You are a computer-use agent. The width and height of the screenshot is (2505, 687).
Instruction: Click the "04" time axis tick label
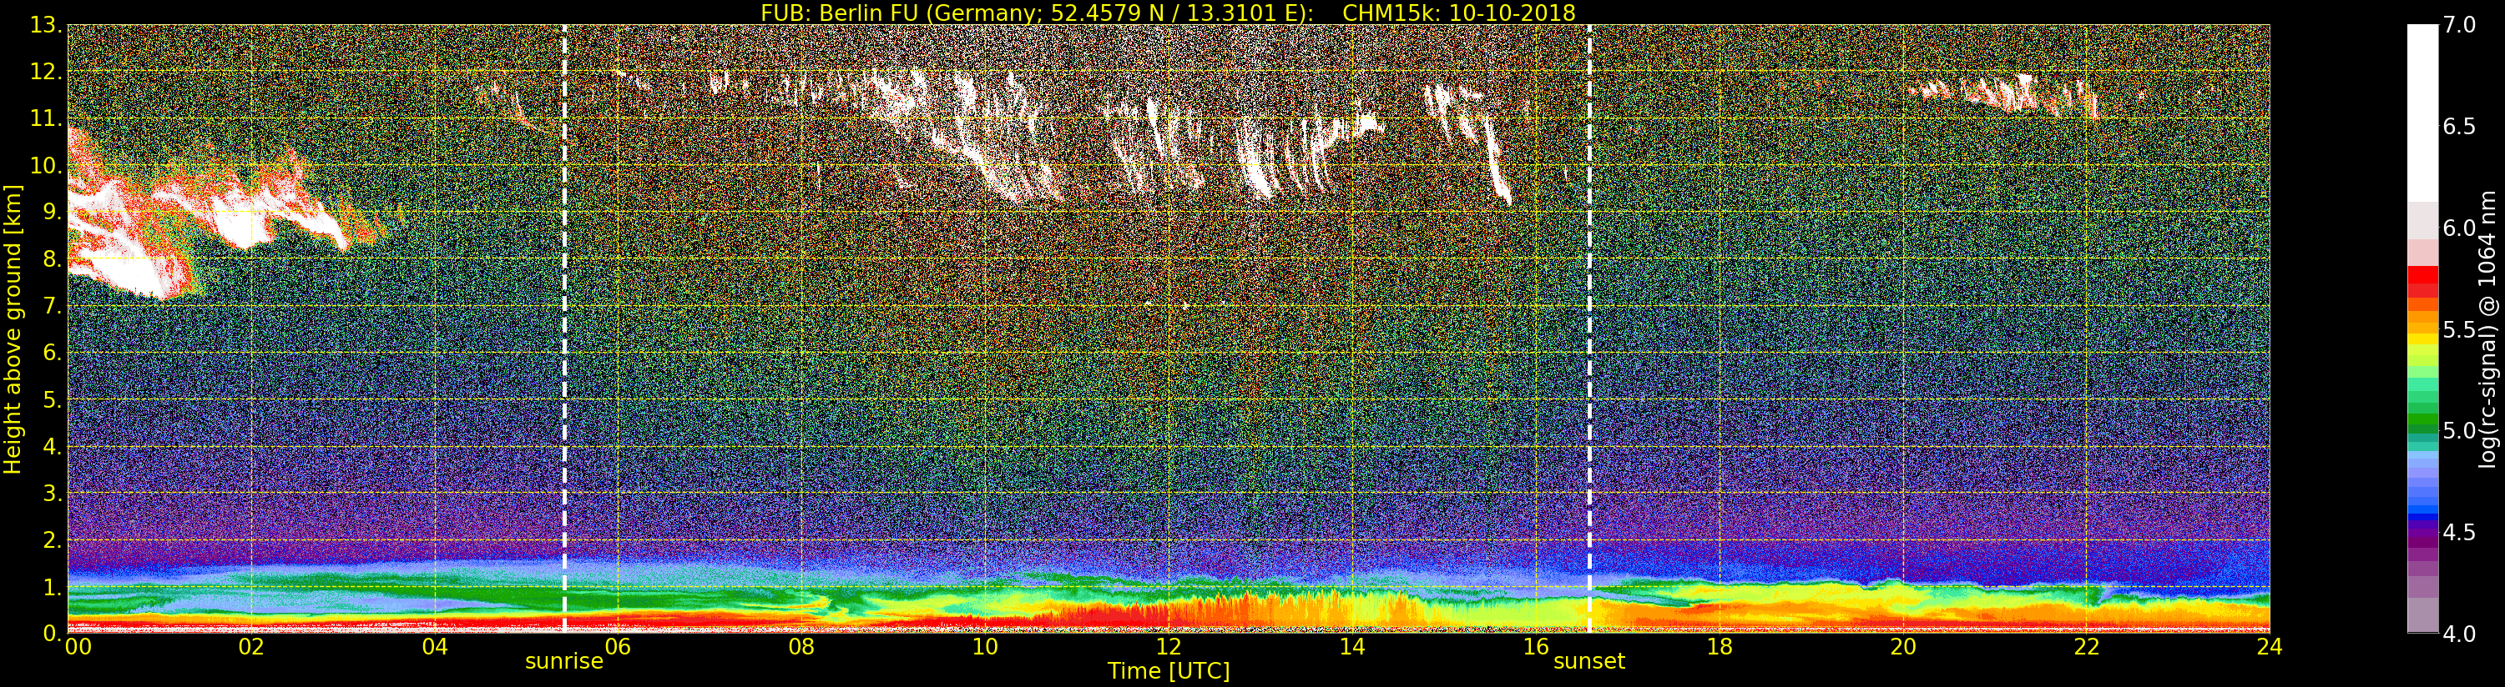435,647
